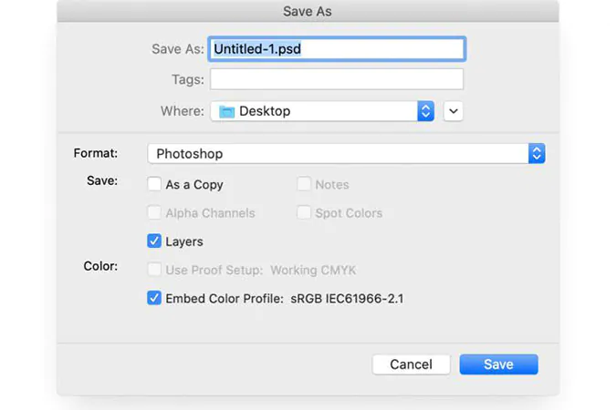This screenshot has height=410, width=616.
Task: Toggle the Alpha Channels checkbox
Action: click(x=155, y=213)
